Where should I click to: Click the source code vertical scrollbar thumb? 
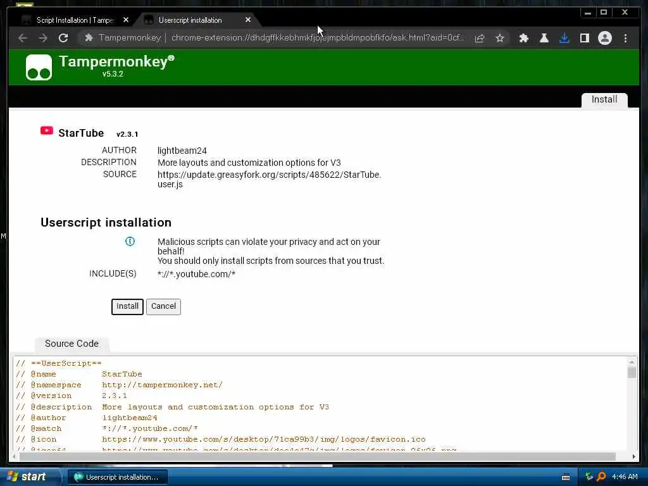632,372
